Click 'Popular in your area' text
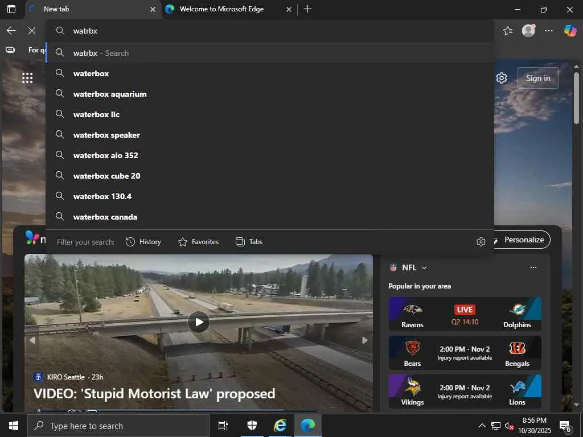The image size is (583, 437). pos(420,286)
